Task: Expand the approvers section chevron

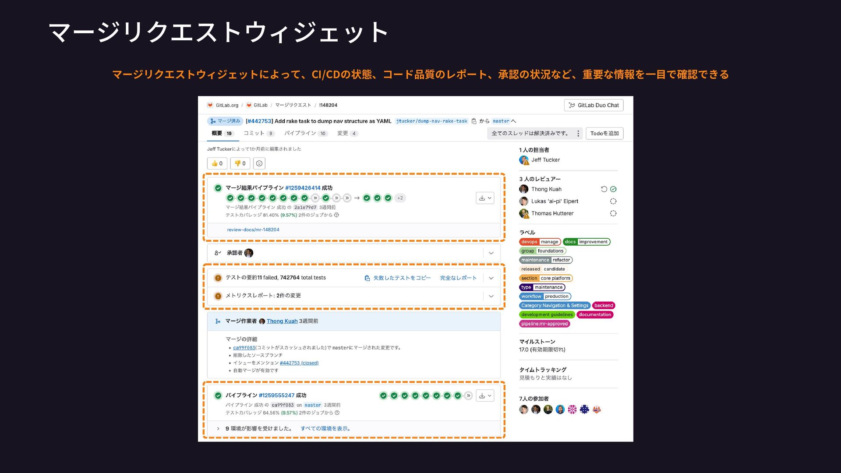Action: coord(491,253)
